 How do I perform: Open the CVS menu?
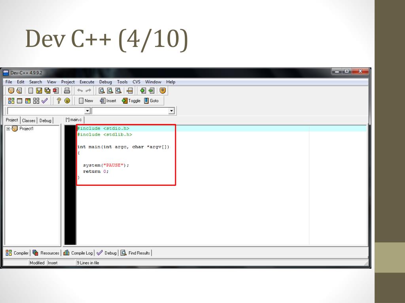tap(136, 82)
